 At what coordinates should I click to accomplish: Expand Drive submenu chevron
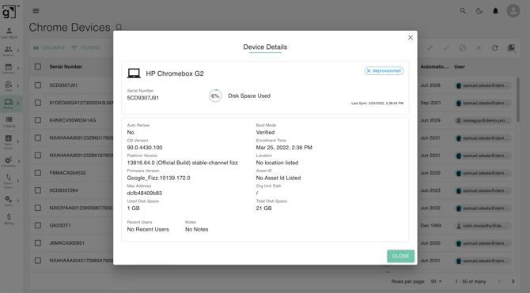(18, 86)
